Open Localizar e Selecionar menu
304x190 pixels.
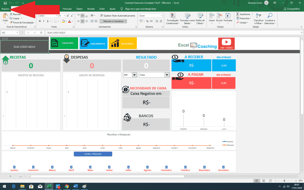pyautogui.click(x=270, y=19)
